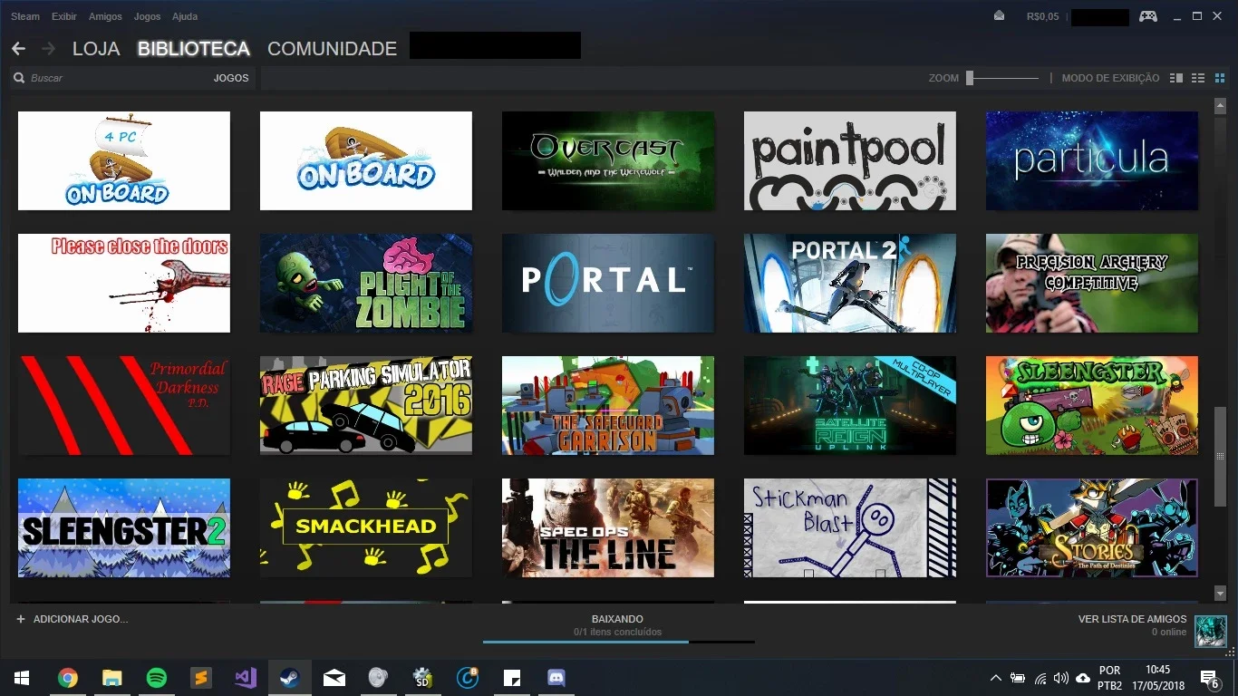
Task: Switch to the LOJA tab
Action: 96,49
